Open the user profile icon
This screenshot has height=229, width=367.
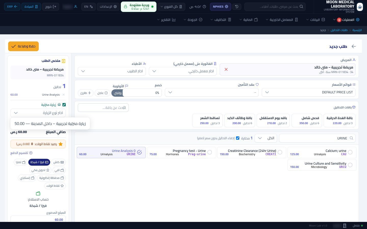pos(75,7)
